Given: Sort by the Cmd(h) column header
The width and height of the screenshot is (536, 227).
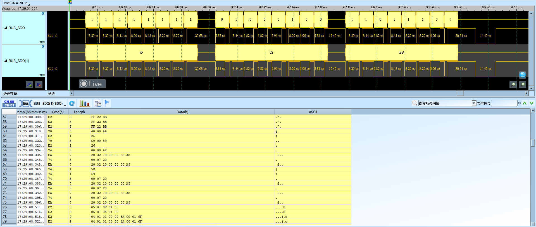Looking at the screenshot, I should 58,112.
